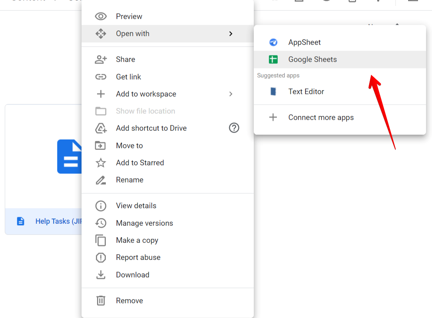
Task: Click the Add to Starred star icon
Action: [101, 163]
